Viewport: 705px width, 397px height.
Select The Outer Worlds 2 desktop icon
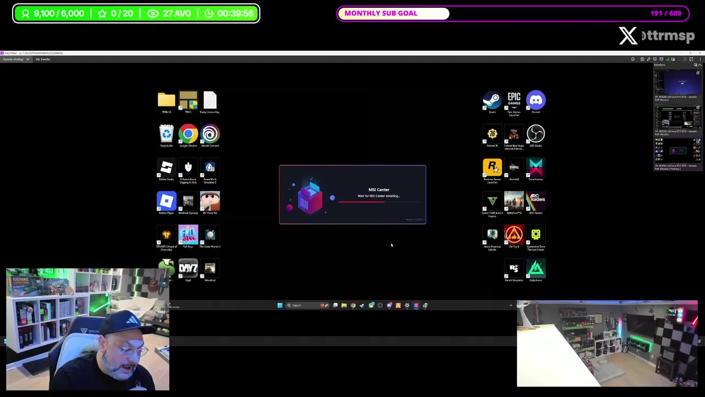tap(210, 237)
